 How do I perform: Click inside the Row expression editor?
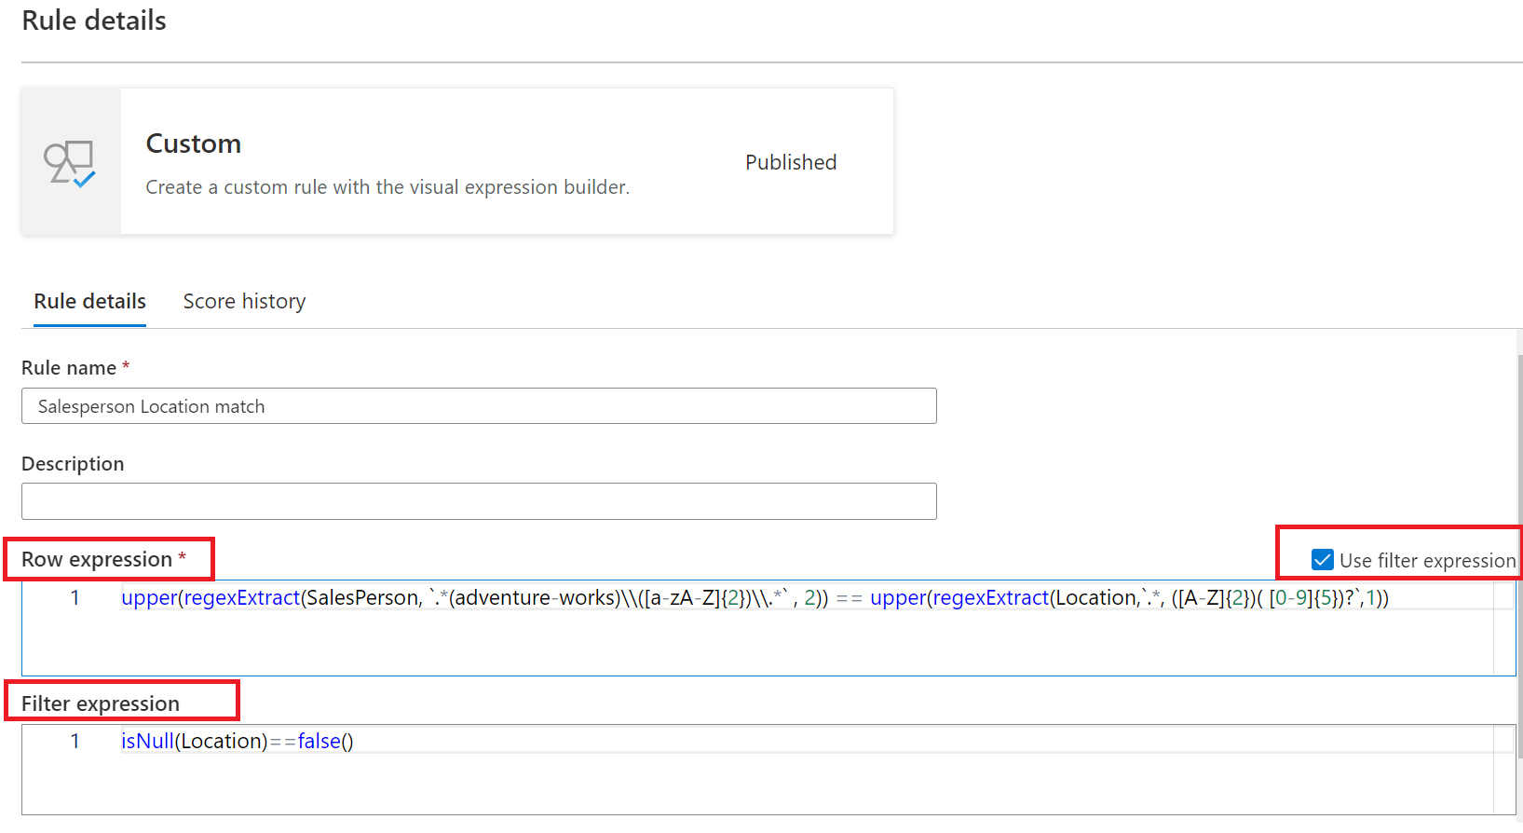pos(768,628)
